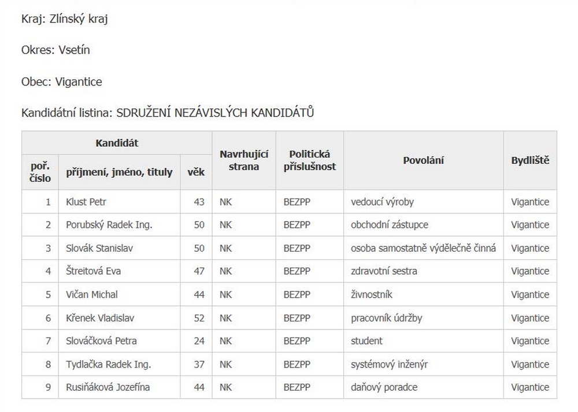The image size is (578, 412).
Task: Click the příjmení, jméno, tituly header
Action: 119,172
